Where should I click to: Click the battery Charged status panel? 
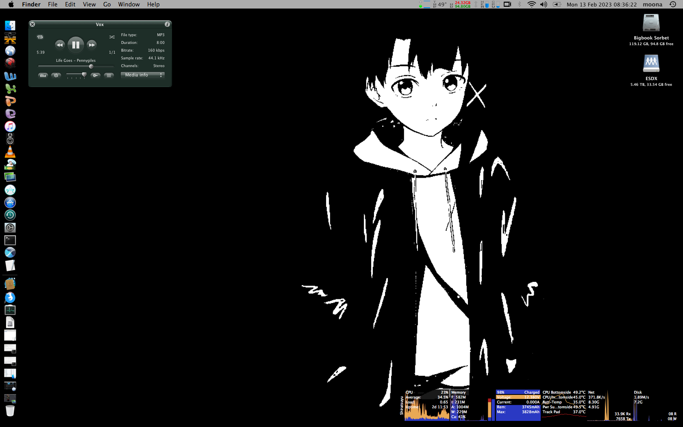pyautogui.click(x=518, y=405)
